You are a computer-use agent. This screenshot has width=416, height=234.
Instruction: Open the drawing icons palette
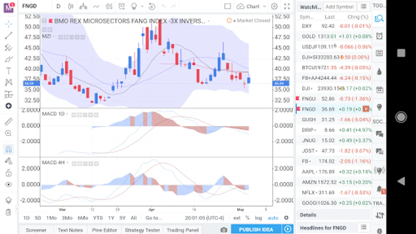9,106
